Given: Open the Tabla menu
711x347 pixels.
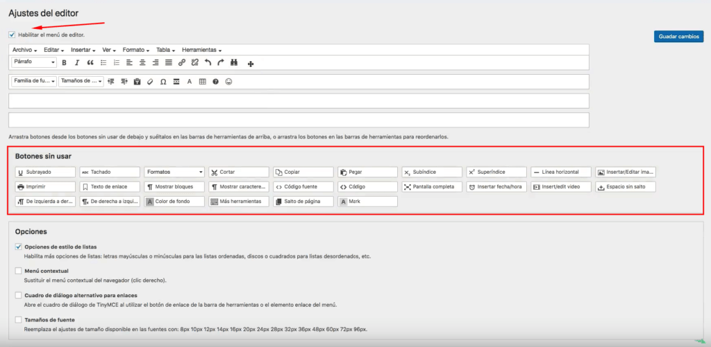Looking at the screenshot, I should 167,50.
